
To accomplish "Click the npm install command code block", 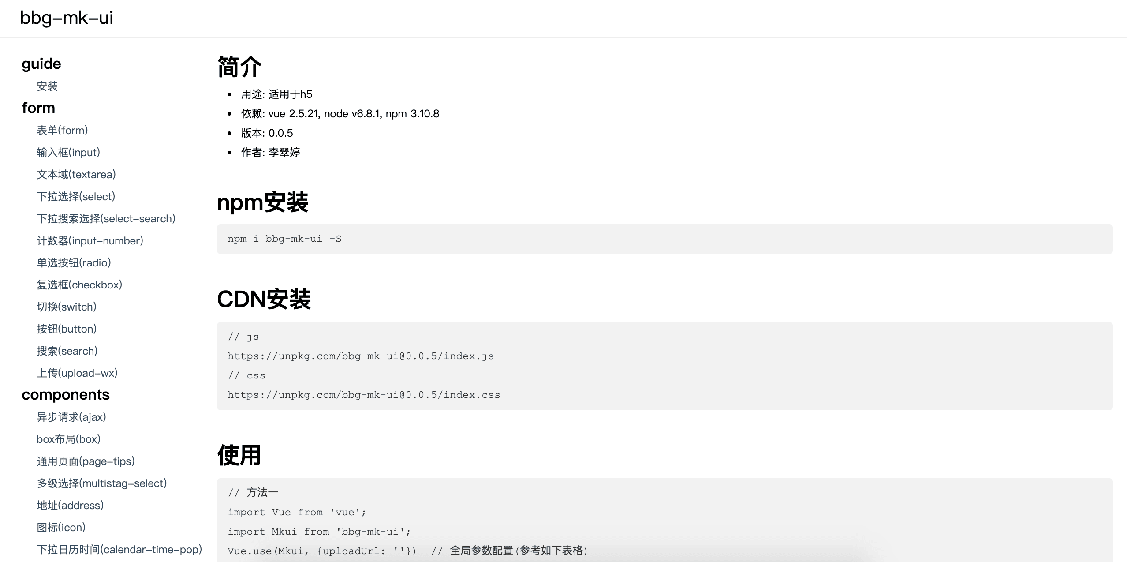I will pos(664,239).
